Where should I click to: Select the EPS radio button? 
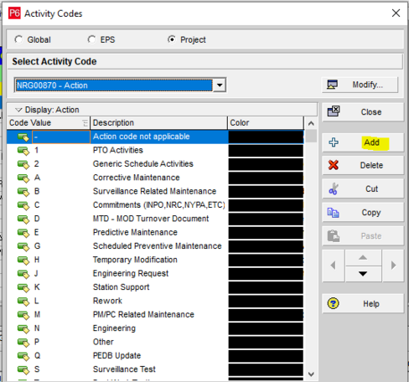coord(91,39)
